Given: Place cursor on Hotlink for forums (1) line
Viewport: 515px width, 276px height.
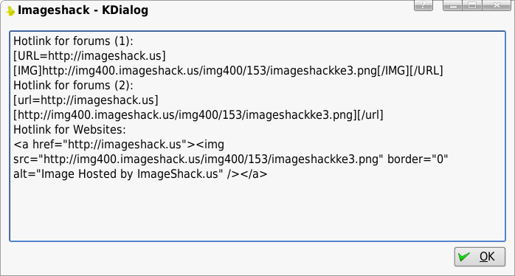Looking at the screenshot, I should 74,41.
